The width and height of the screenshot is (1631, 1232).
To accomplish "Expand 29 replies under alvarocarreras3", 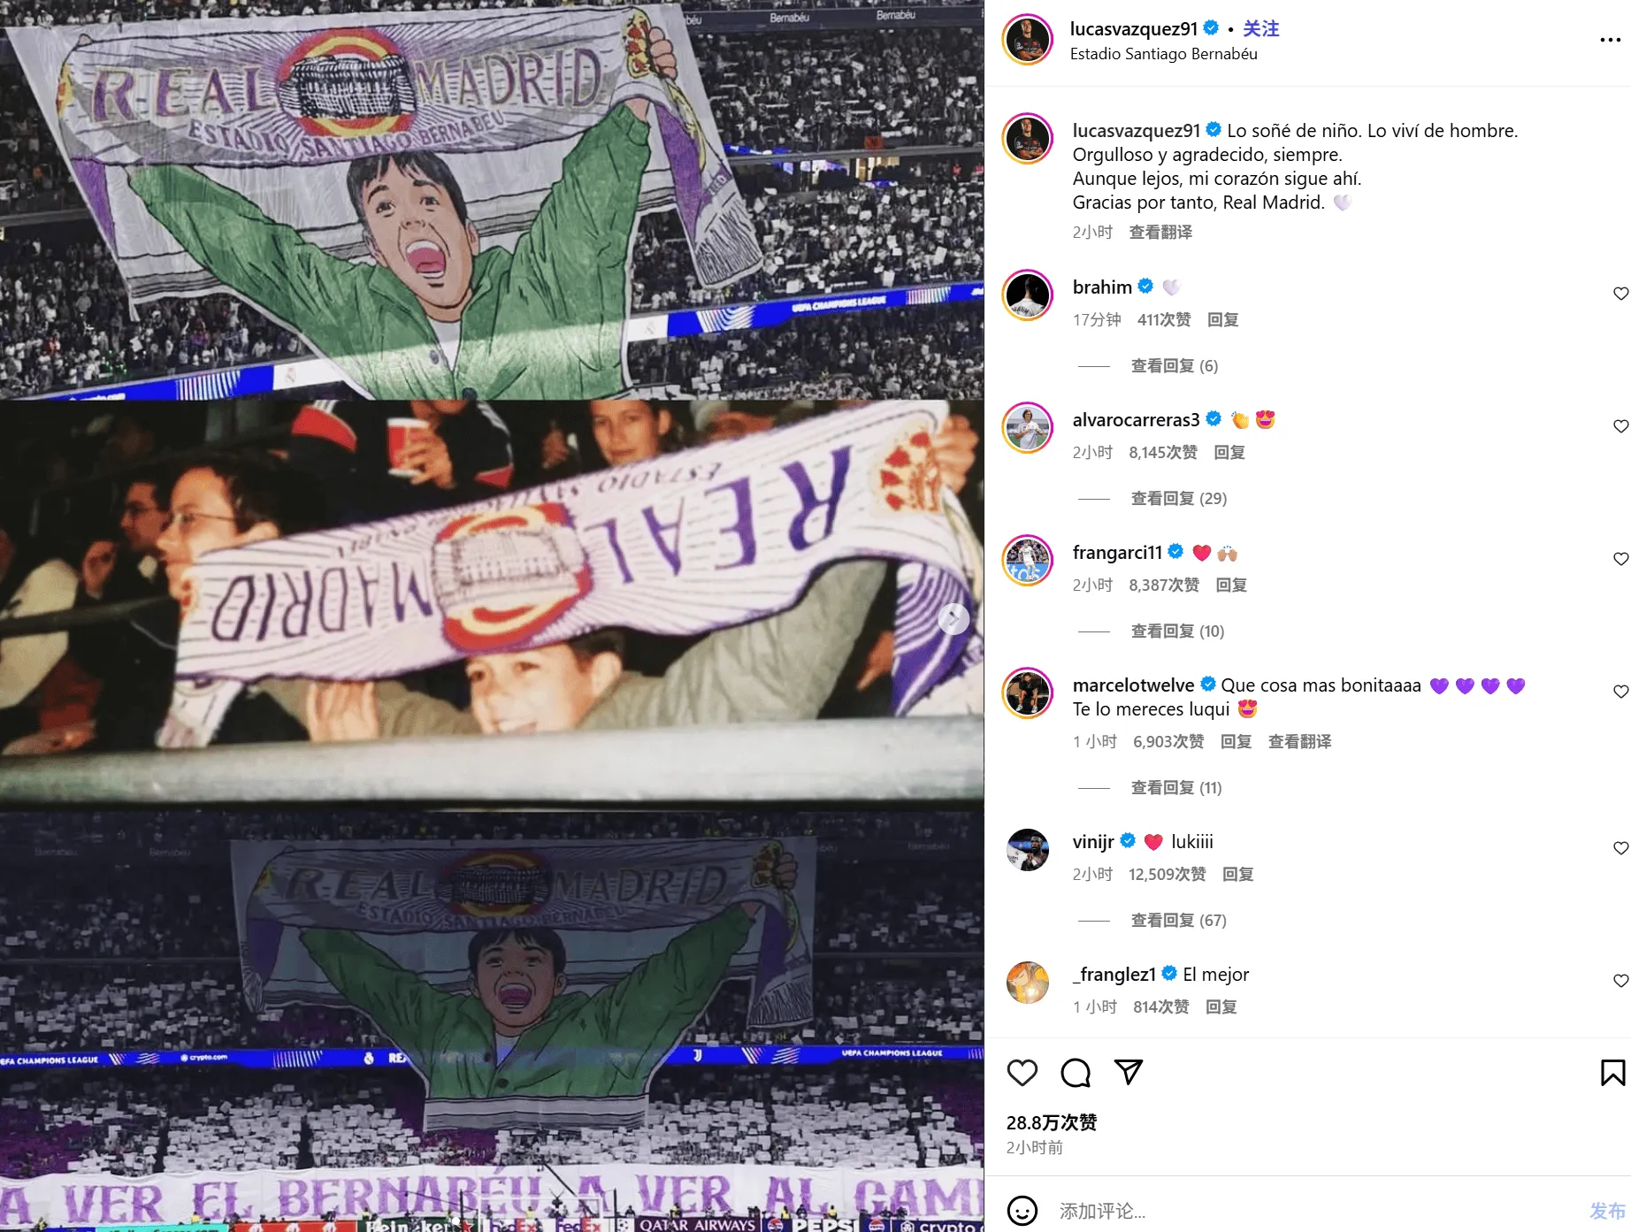I will point(1178,499).
